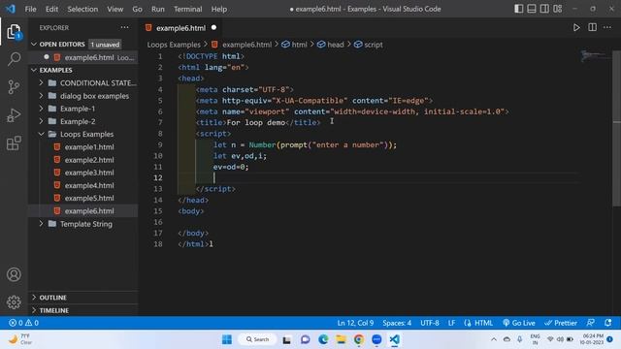This screenshot has height=349, width=621.
Task: Open example2.html in the file tree
Action: (83, 160)
